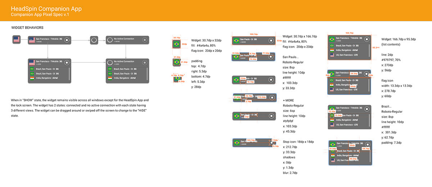Select India, Bangalore - Airtel in No Active Connection list
This screenshot has height=187, width=432.
pyautogui.click(x=125, y=78)
